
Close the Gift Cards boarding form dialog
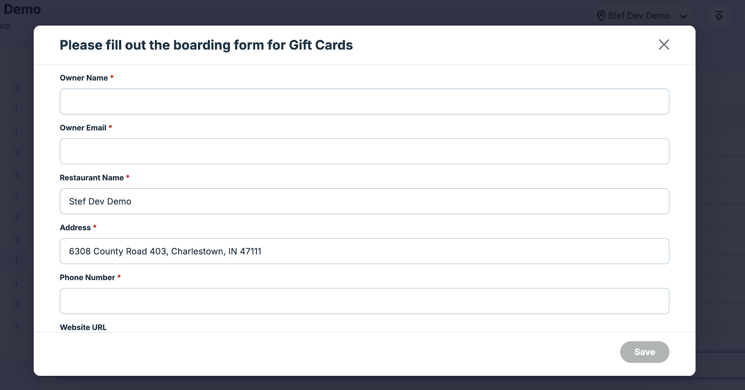coord(664,45)
